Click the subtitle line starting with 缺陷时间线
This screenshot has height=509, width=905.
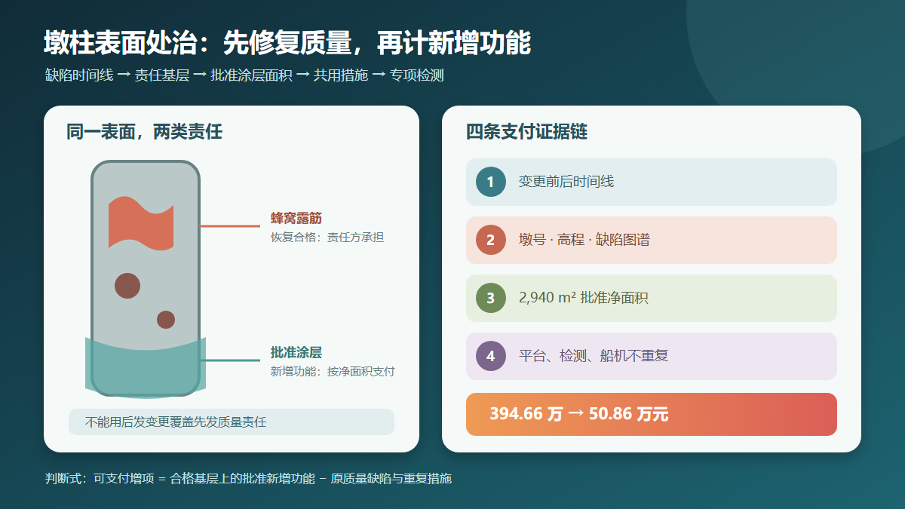[x=244, y=75]
